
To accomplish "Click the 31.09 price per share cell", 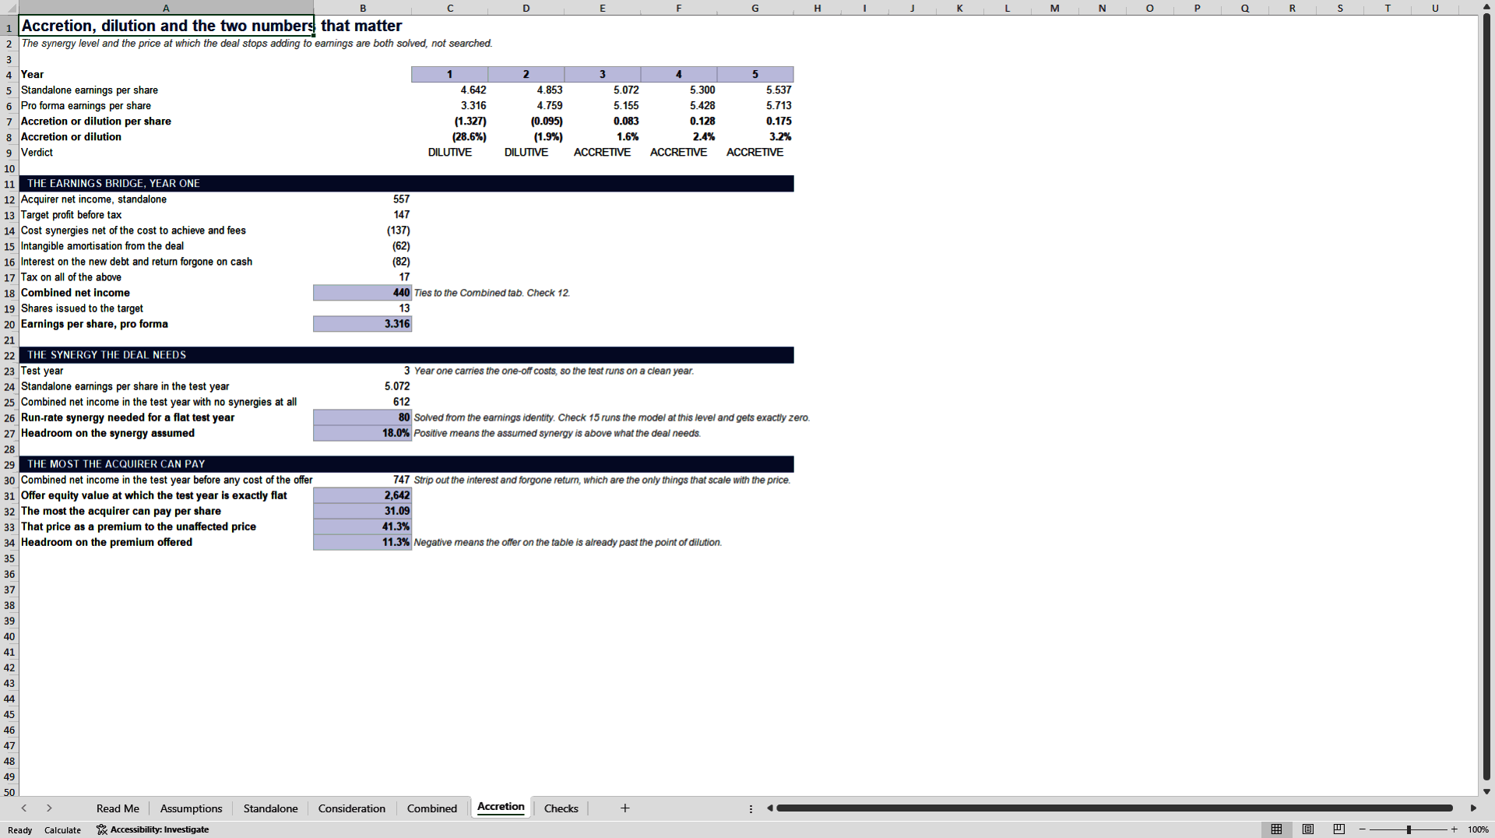I will [363, 511].
